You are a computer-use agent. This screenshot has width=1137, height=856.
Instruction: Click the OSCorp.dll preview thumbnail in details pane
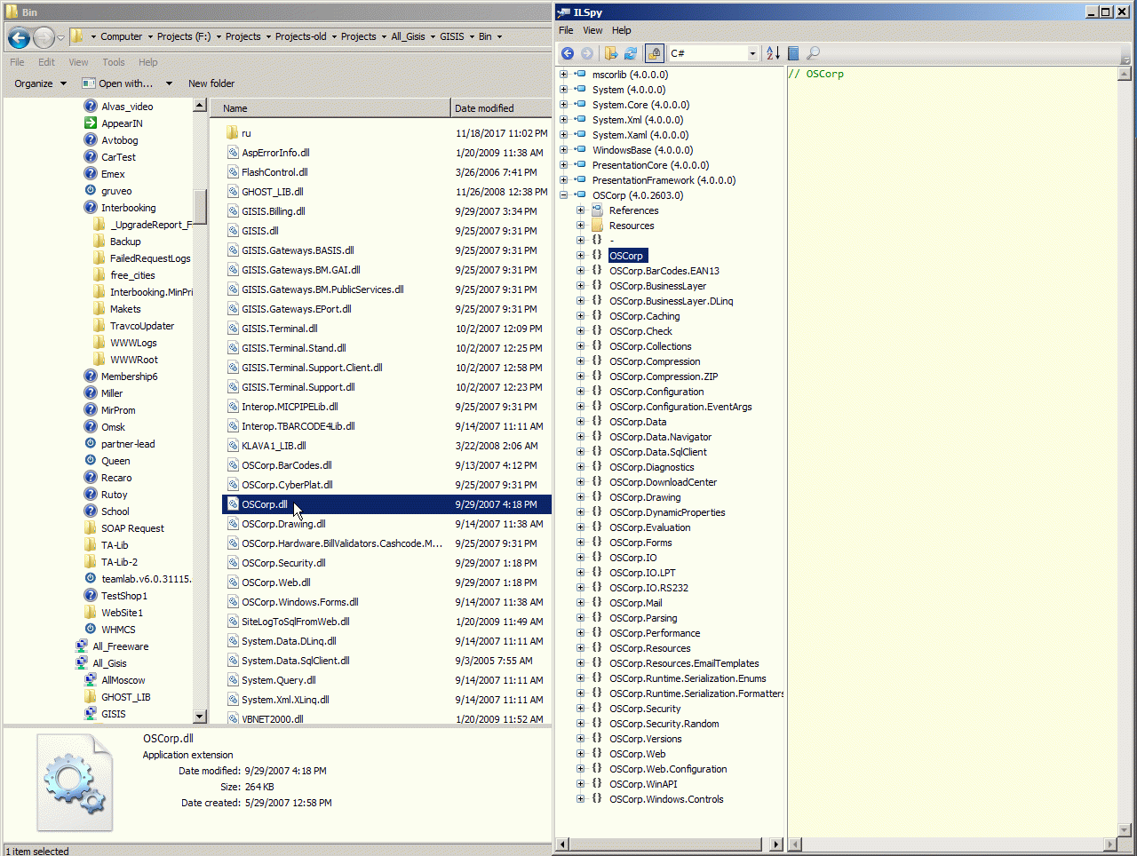tap(75, 782)
